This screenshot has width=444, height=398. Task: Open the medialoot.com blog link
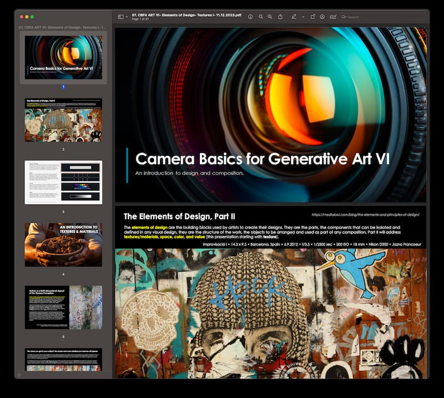click(366, 215)
